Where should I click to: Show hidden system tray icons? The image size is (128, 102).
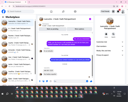click(x=112, y=94)
